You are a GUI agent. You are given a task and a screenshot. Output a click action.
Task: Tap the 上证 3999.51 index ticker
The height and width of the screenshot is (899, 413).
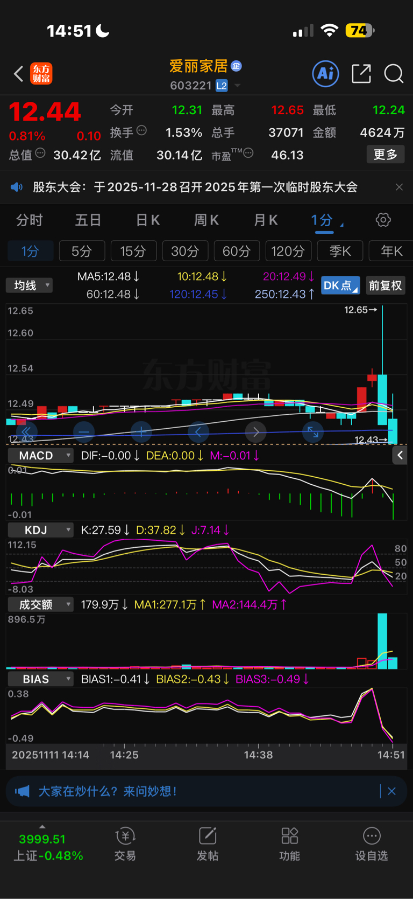point(48,847)
